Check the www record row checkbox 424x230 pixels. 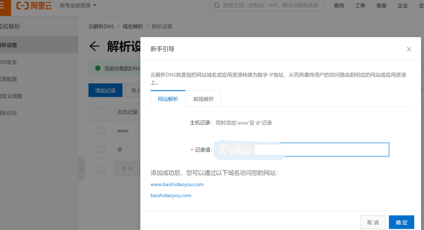coord(101,130)
